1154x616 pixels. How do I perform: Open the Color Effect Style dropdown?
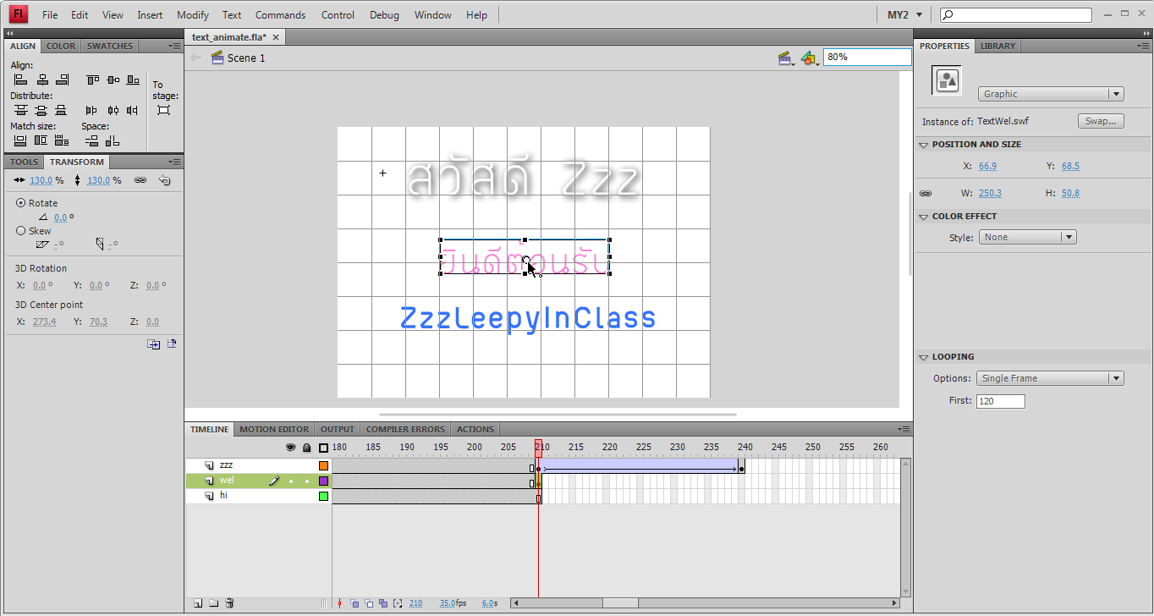(1027, 237)
